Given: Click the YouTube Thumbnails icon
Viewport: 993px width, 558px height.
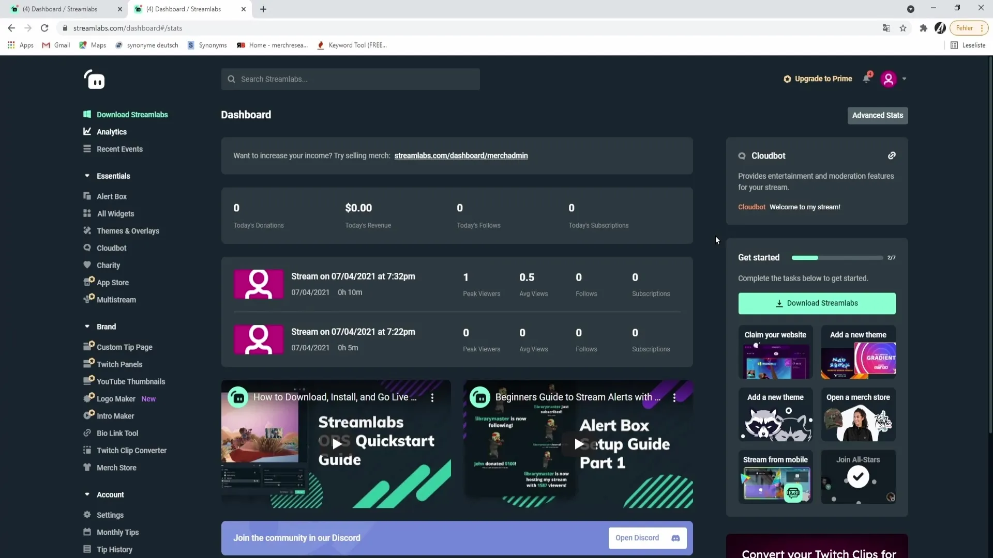Looking at the screenshot, I should tap(89, 380).
